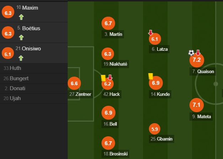
Task: Click green sub-on arrow under Boëtius
Action: pos(21,38)
